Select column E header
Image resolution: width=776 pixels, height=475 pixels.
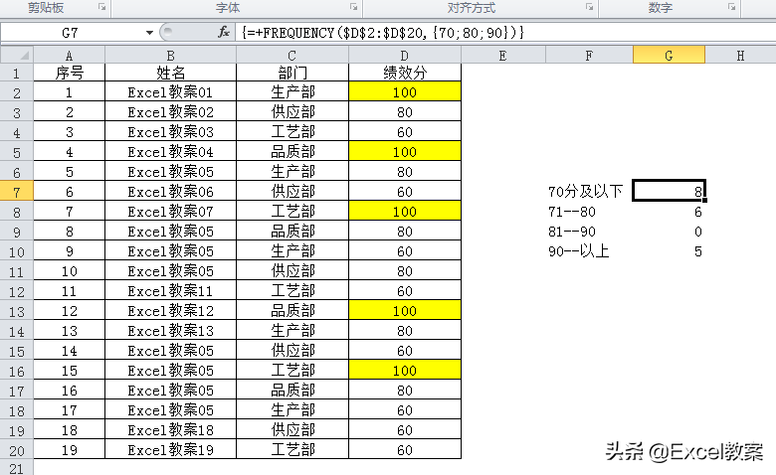pos(503,55)
